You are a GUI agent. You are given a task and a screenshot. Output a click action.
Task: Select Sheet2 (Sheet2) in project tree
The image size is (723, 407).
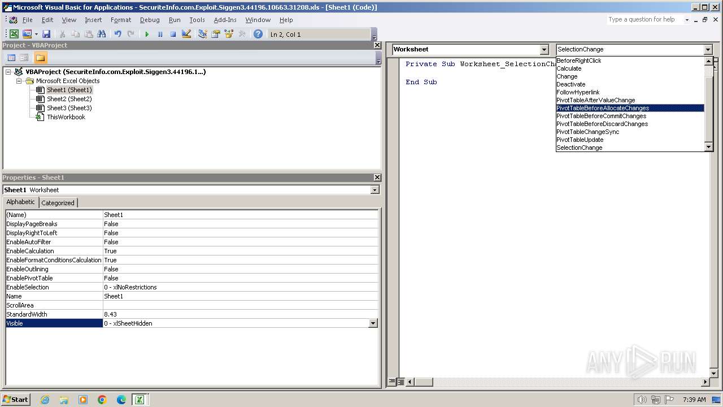click(x=69, y=99)
